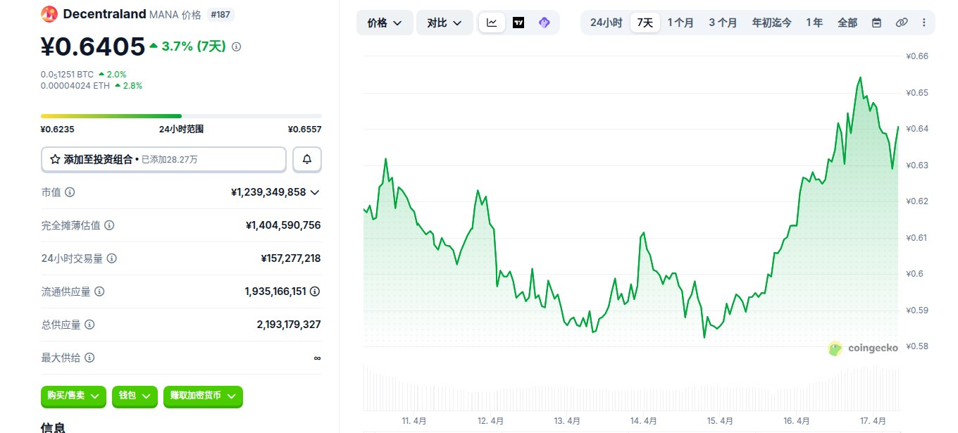Copy chart link via chain icon
958x433 pixels.
click(x=902, y=23)
